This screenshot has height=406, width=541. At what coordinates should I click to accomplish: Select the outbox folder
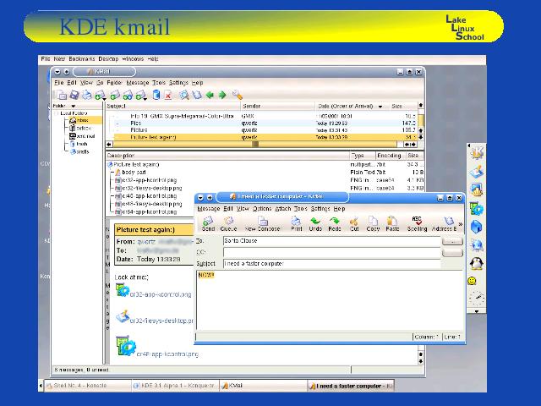[x=80, y=128]
